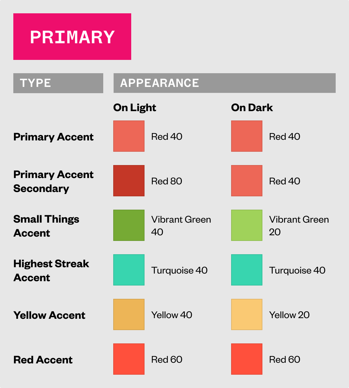Select the Vibrant Green 40 swatch
Image resolution: width=349 pixels, height=388 pixels.
tap(129, 225)
